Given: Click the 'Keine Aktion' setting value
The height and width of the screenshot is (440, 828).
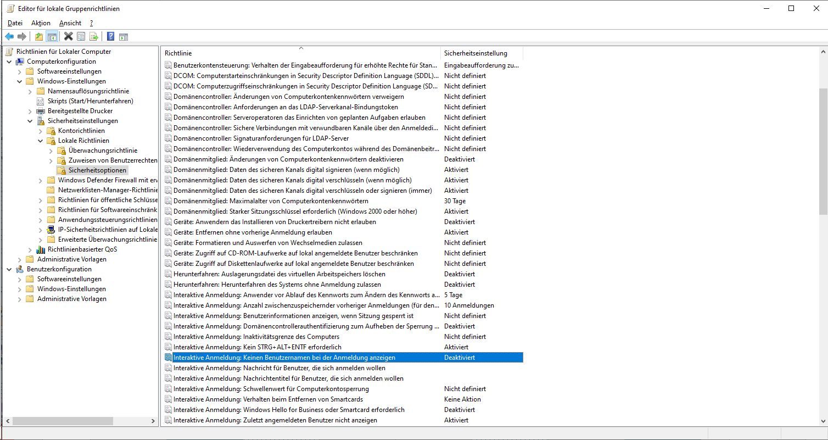Looking at the screenshot, I should point(462,399).
